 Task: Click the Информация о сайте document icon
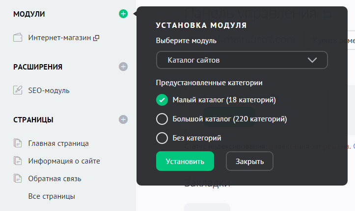(x=18, y=161)
